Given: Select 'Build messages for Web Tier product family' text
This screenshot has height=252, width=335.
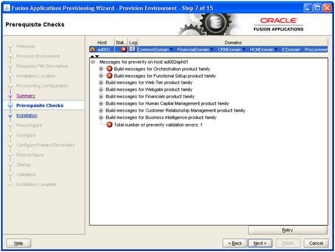Looking at the screenshot, I should (x=149, y=83).
